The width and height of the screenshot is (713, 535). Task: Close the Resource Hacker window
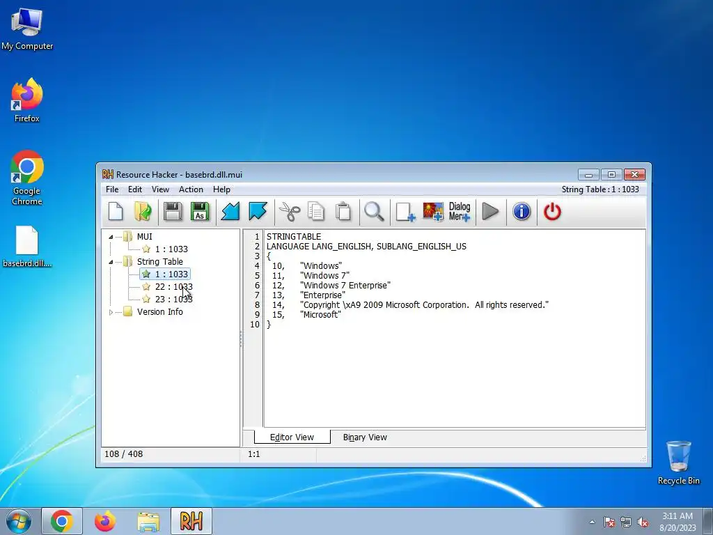coord(635,175)
